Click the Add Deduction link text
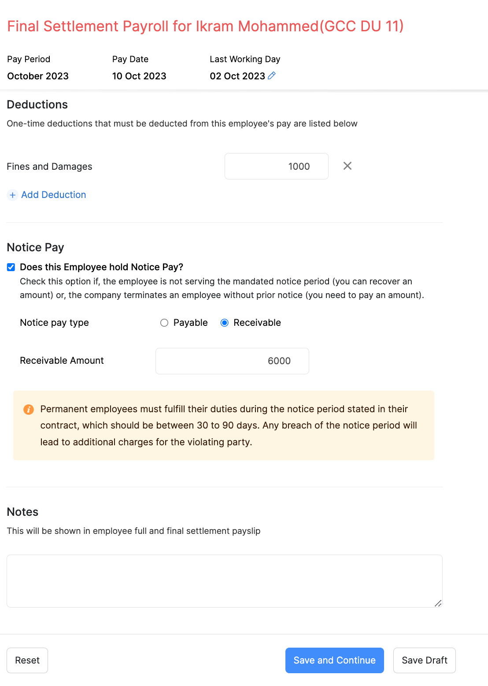The width and height of the screenshot is (488, 686). click(x=54, y=195)
